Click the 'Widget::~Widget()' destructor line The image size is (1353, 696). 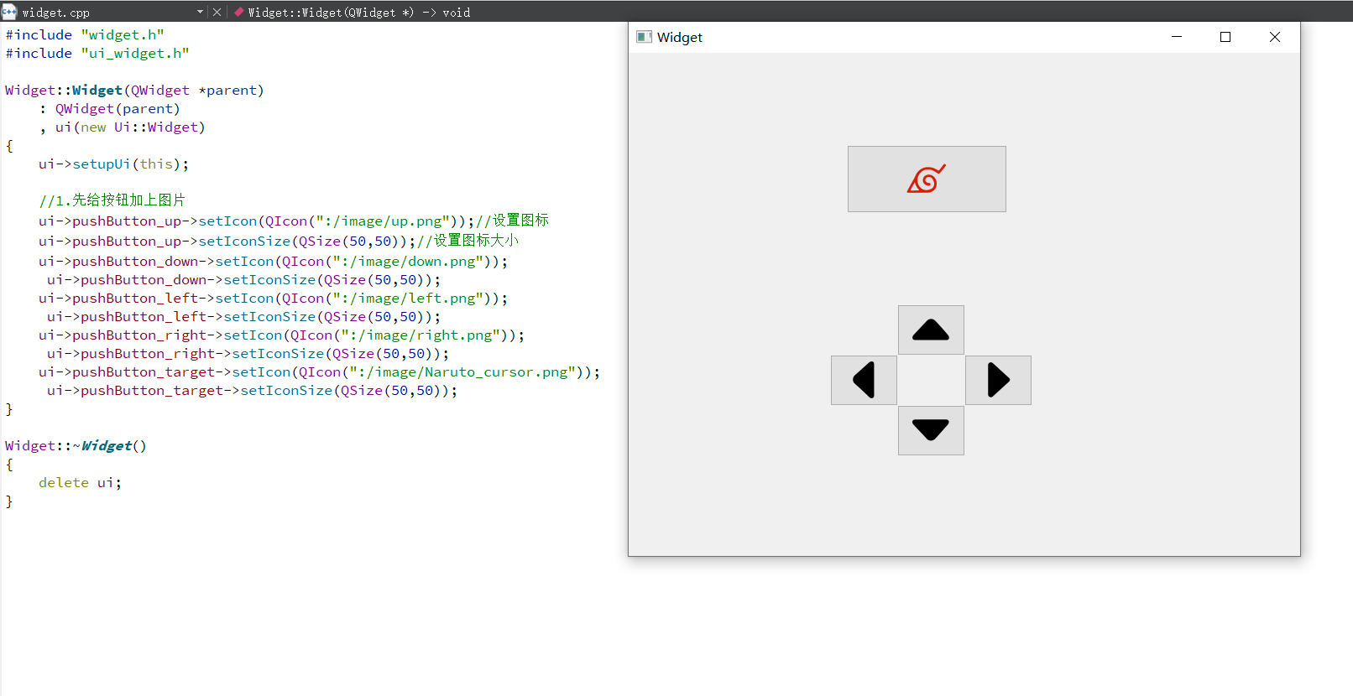(76, 445)
